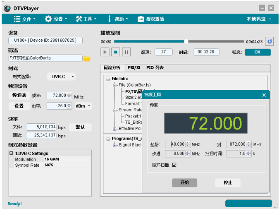Decrease level with down spinner arrow
The image size is (279, 211).
click(69, 108)
